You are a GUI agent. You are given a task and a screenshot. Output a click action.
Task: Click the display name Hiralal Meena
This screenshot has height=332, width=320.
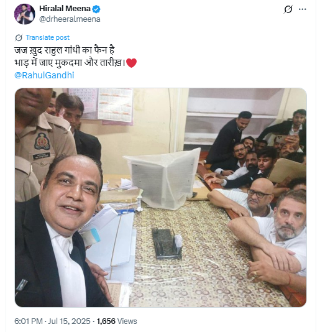coord(65,9)
